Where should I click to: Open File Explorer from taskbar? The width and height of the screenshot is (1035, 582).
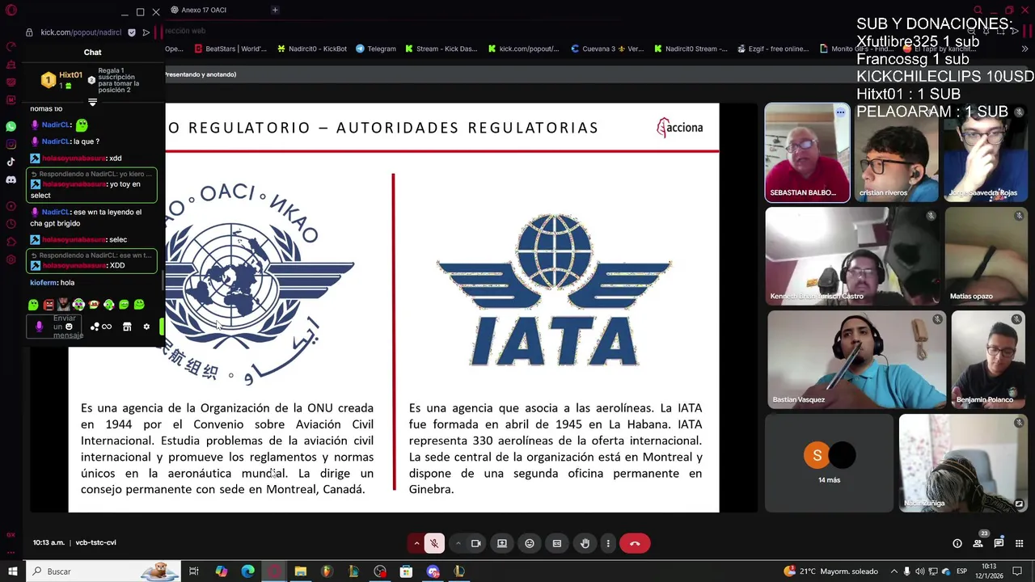[x=300, y=571]
